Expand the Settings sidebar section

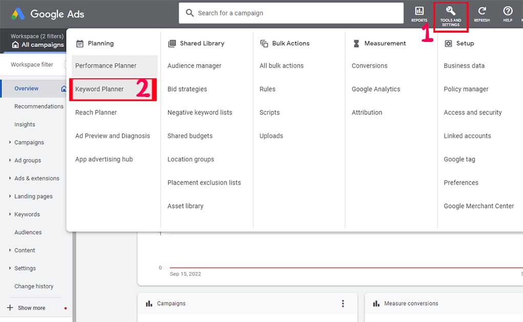pos(10,268)
